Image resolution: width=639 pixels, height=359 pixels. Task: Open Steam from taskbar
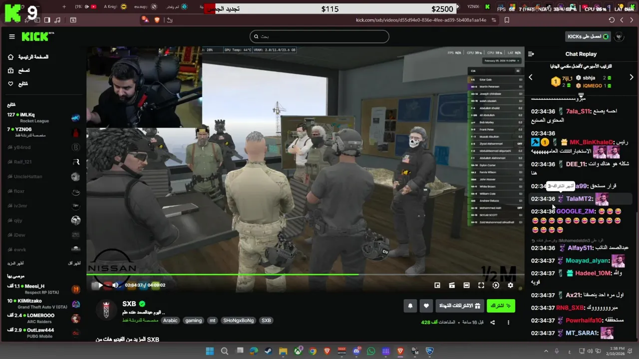click(268, 351)
